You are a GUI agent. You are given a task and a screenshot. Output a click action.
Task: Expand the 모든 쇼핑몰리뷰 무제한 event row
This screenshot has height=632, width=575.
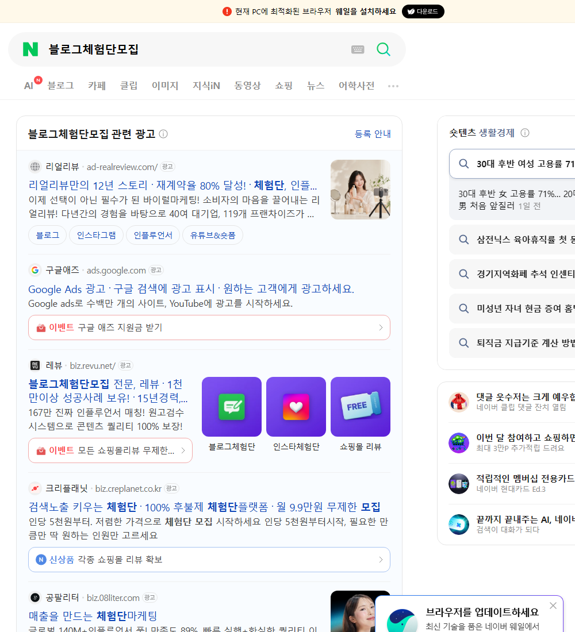(110, 450)
